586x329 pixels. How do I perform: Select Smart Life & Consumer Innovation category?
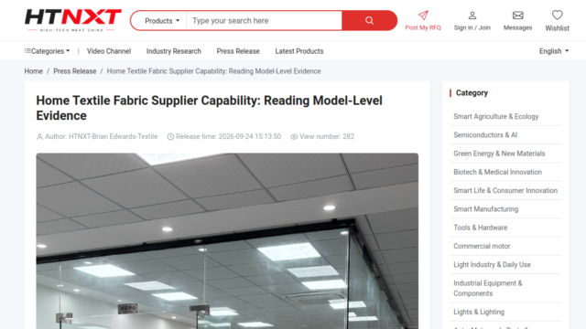pyautogui.click(x=505, y=191)
